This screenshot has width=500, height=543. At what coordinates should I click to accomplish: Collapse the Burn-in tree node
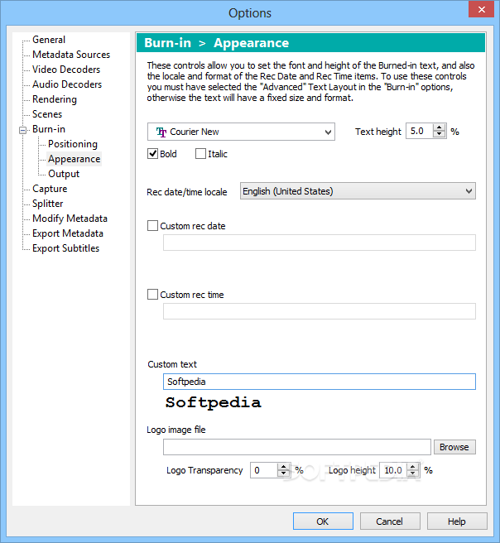coord(22,130)
